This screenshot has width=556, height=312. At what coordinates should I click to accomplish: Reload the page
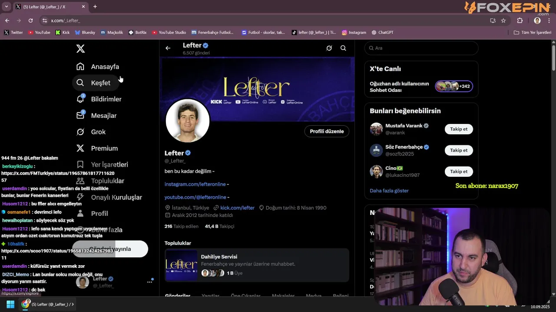(x=30, y=20)
